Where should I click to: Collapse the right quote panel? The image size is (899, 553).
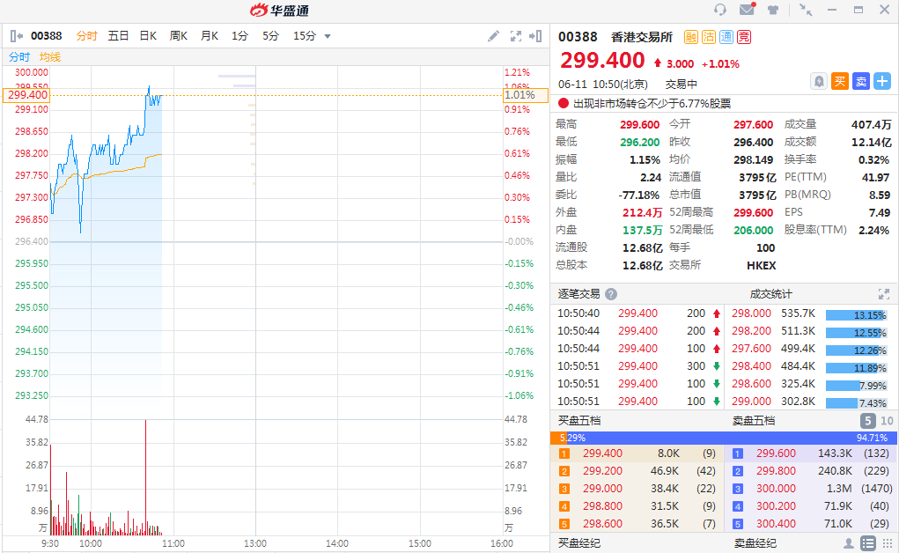(x=535, y=36)
